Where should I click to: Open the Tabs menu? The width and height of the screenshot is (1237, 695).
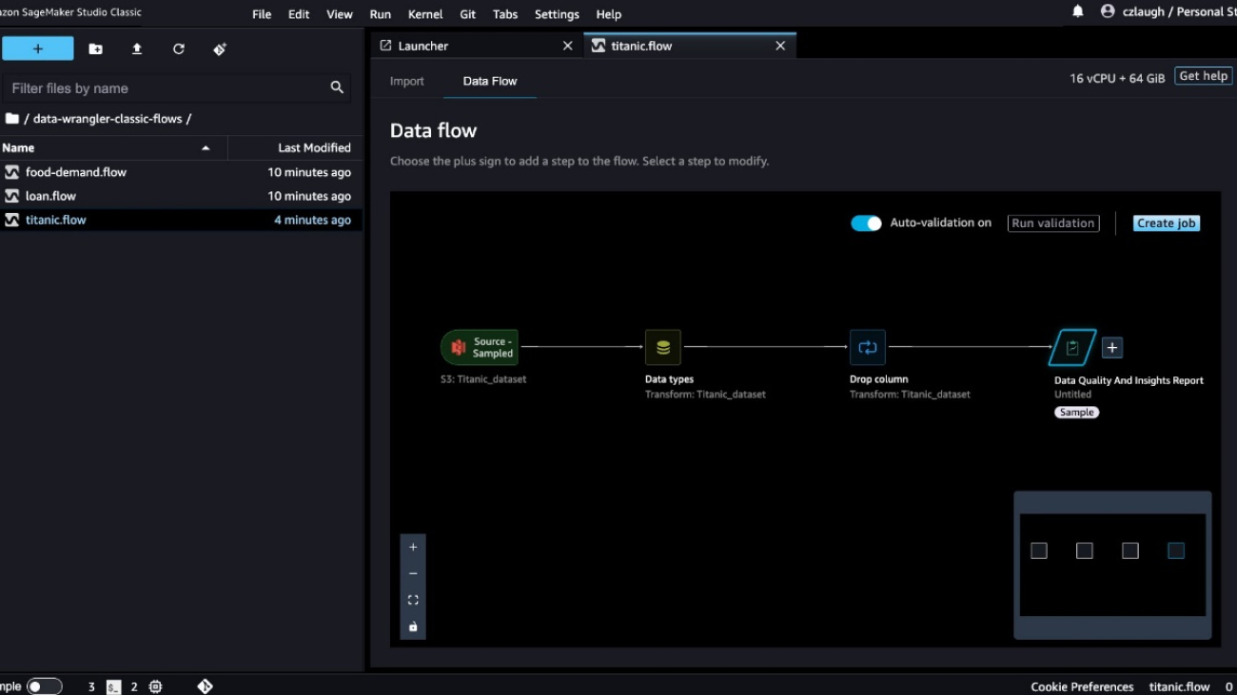(505, 14)
